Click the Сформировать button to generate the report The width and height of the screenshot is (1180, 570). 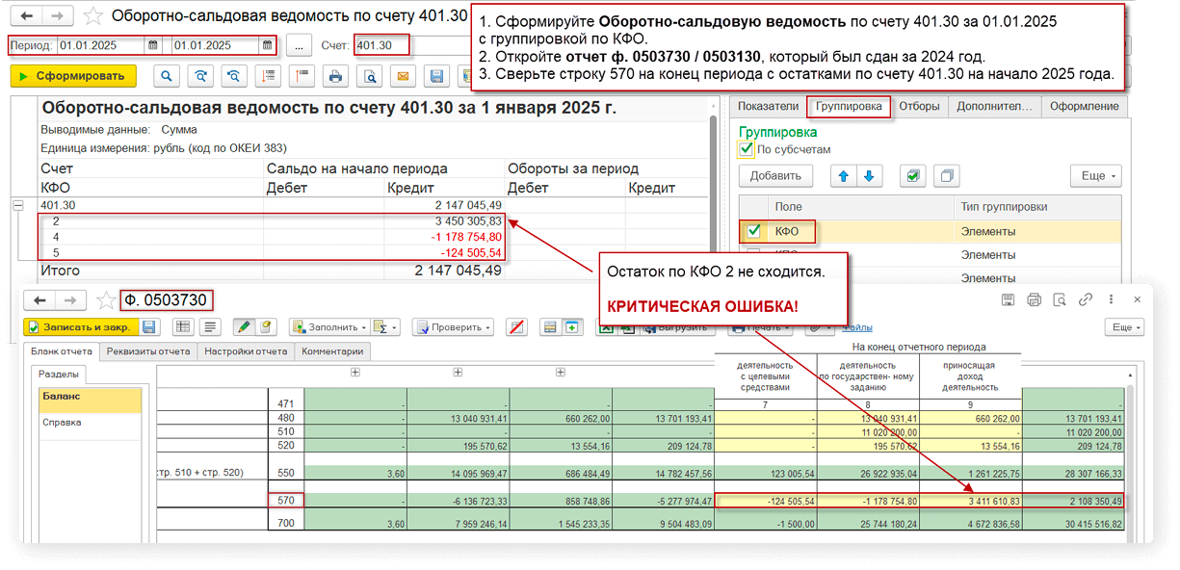[75, 76]
